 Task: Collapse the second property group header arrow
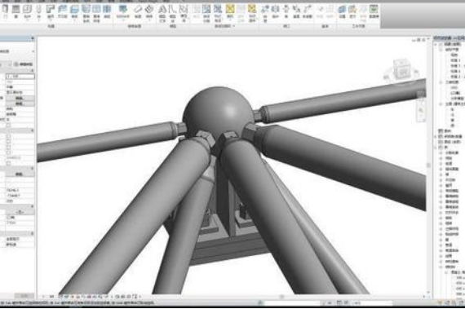pyautogui.click(x=32, y=130)
